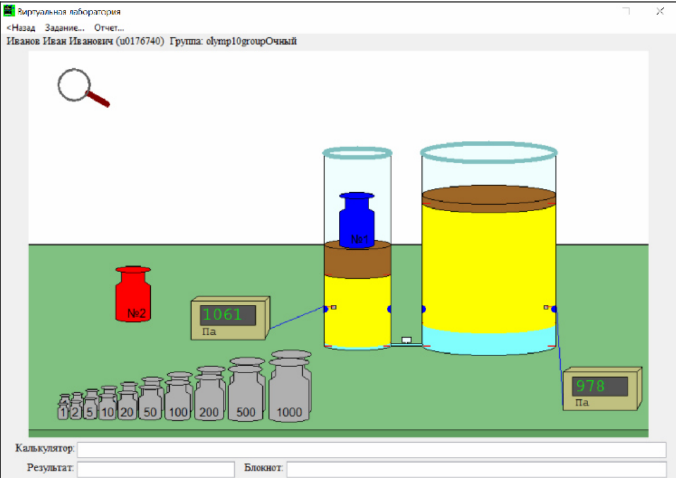Viewport: 676px width, 478px height.
Task: Go back via the <Назад menu
Action: (21, 28)
